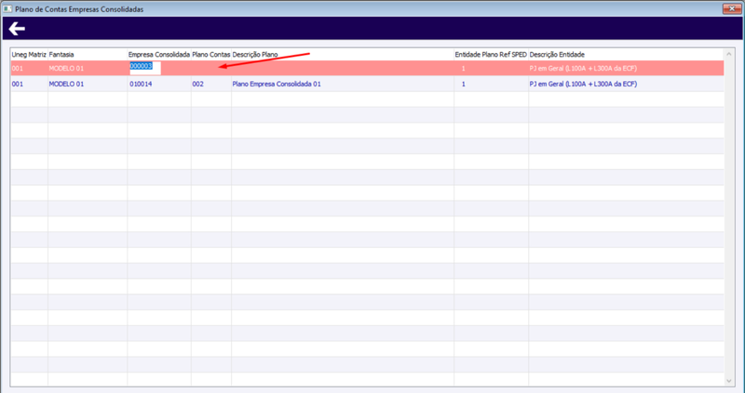Select the Empresa Consolidada column header
The height and width of the screenshot is (393, 745).
coord(159,55)
